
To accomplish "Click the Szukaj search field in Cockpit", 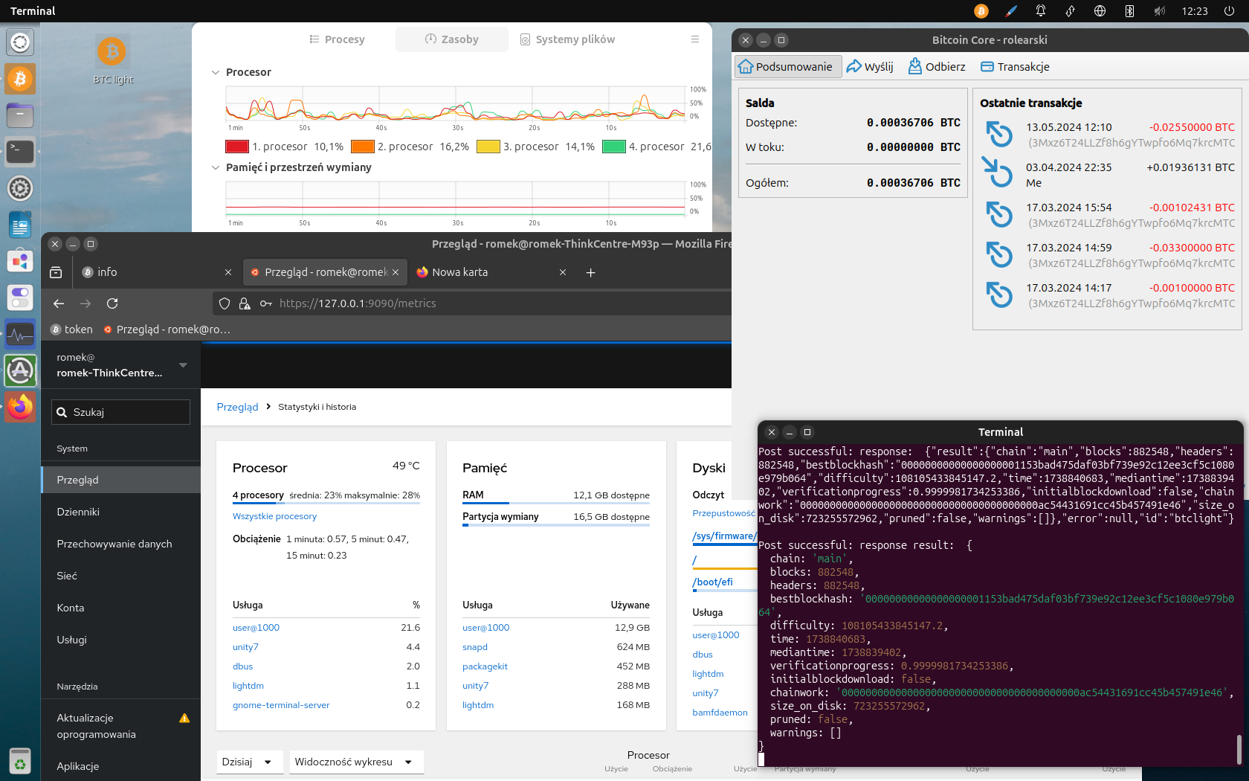I will pyautogui.click(x=120, y=412).
